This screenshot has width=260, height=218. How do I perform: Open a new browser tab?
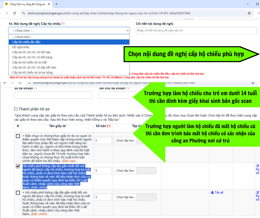pos(56,4)
